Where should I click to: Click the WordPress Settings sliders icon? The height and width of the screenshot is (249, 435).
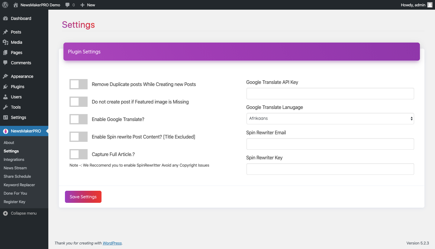(x=5, y=117)
